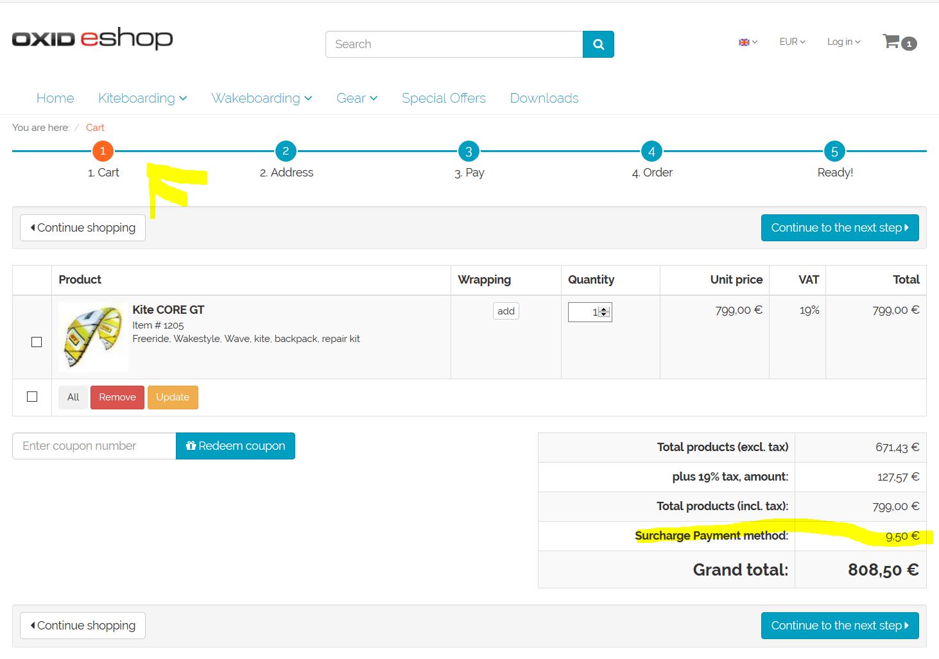Tick the Kite CORE GT checkbox
This screenshot has height=659, width=939.
(x=37, y=342)
